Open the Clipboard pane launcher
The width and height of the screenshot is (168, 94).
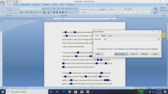click(x=18, y=16)
